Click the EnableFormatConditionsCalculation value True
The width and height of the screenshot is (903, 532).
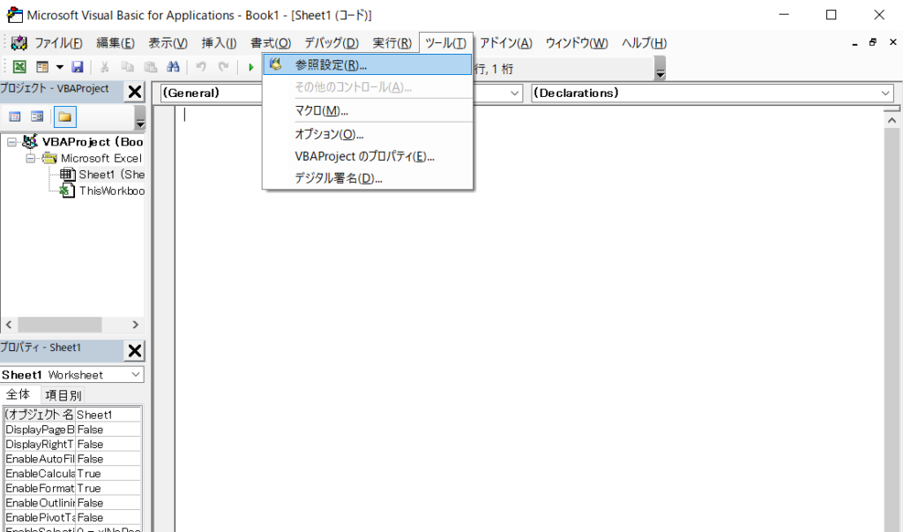[x=108, y=488]
